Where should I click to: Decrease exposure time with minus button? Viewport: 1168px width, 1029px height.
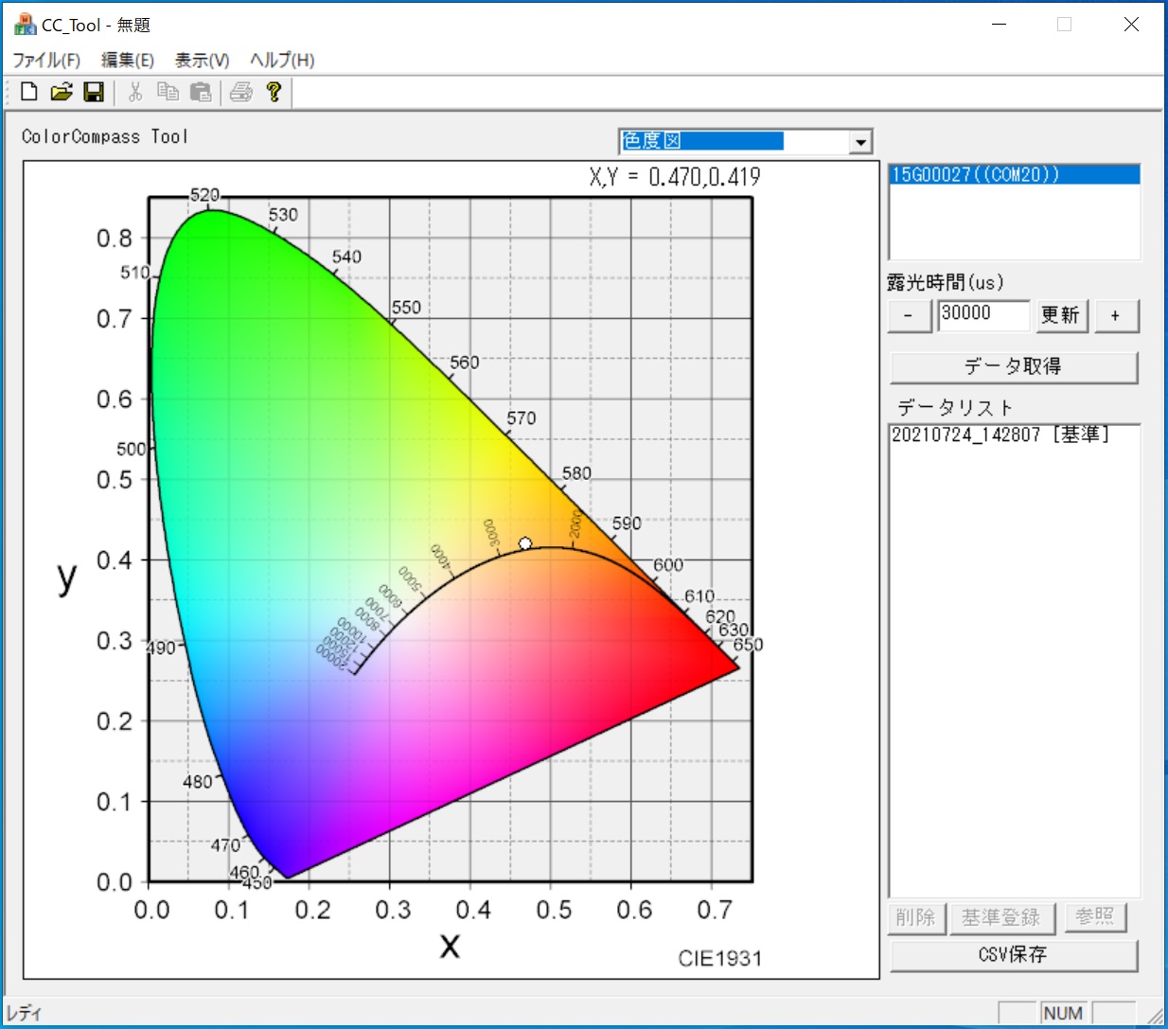pyautogui.click(x=909, y=315)
